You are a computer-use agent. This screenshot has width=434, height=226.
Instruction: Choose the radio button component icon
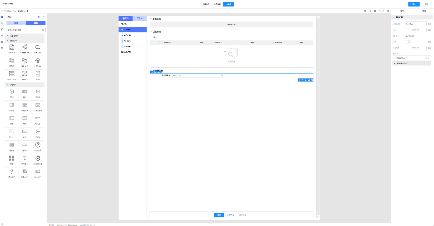coord(38,132)
